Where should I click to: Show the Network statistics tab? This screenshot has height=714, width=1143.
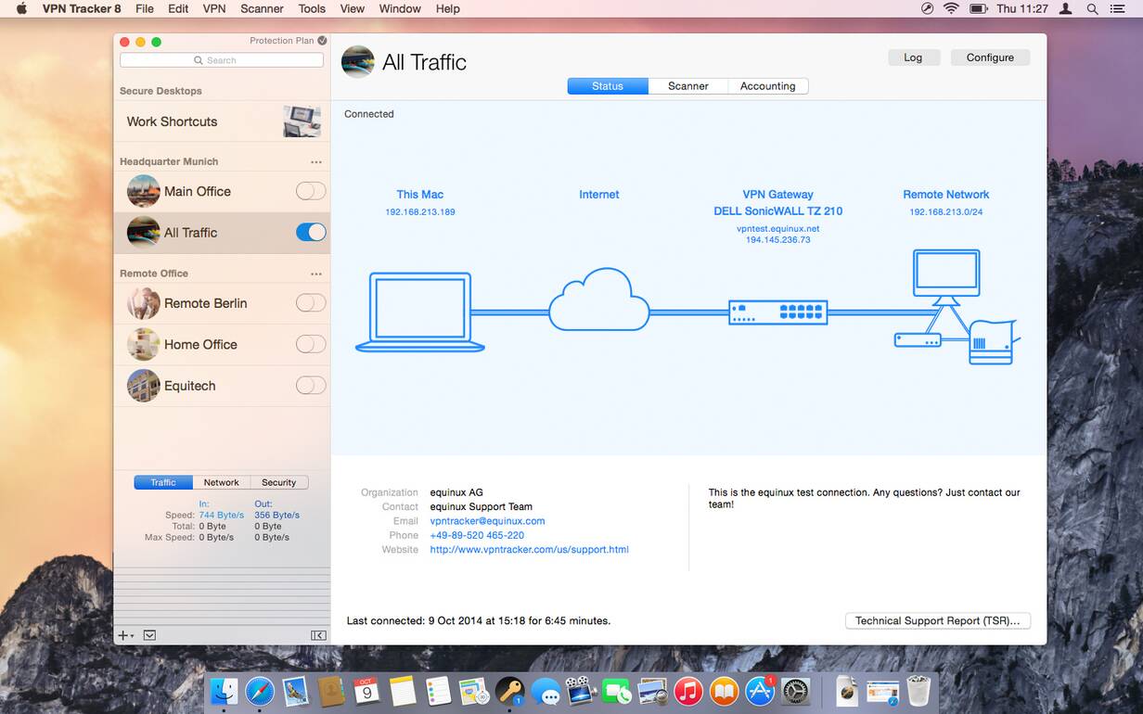click(222, 482)
